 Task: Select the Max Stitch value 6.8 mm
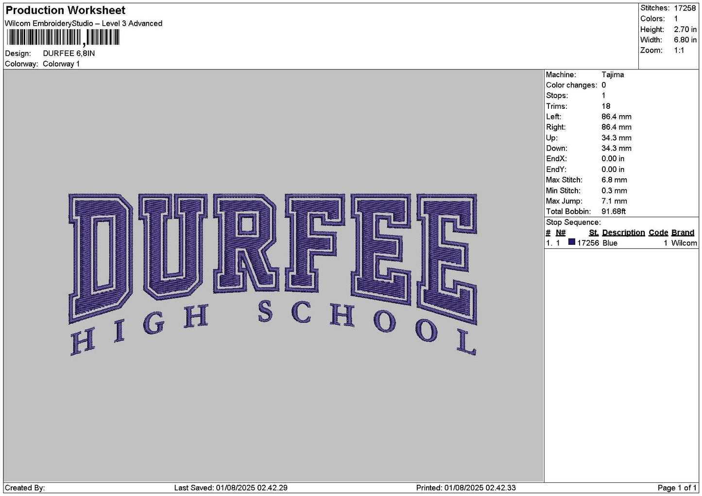pyautogui.click(x=615, y=180)
